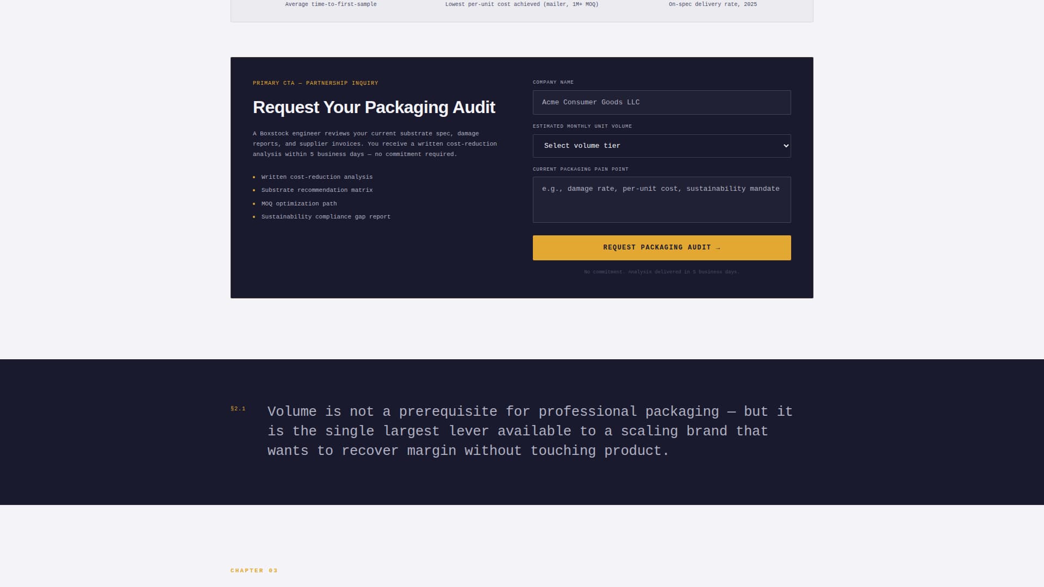
Task: Click the PRIMARY CTA — PARTNERSHIP INQUIRY label
Action: coord(315,83)
